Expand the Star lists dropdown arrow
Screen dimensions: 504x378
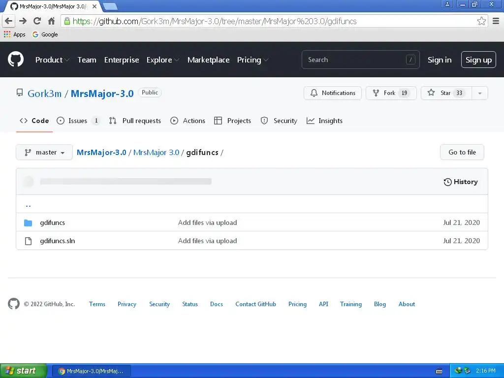coord(479,93)
